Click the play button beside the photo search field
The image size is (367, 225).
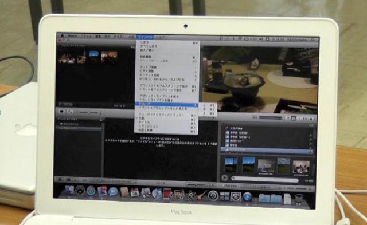tap(224, 178)
